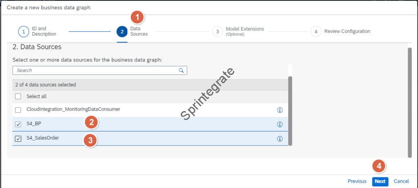
Task: Open Review Configuration step
Action: click(347, 32)
